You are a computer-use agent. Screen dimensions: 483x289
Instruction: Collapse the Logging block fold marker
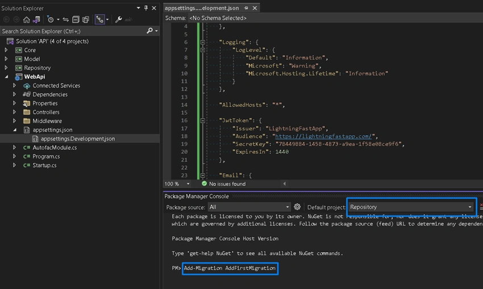tap(202, 42)
